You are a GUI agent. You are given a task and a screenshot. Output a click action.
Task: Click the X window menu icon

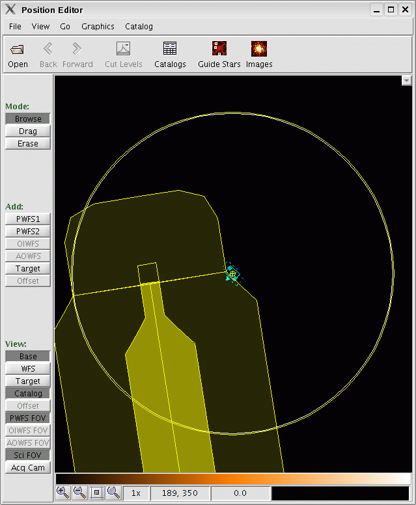click(x=10, y=9)
